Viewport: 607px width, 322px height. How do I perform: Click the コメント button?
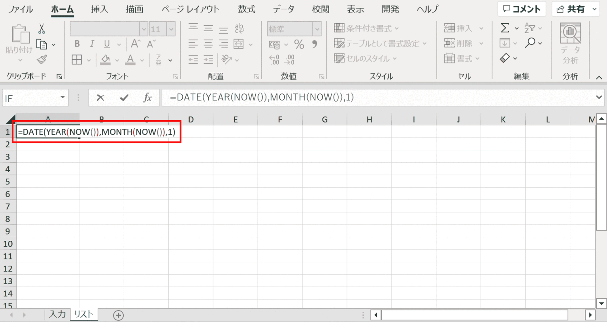coord(521,9)
